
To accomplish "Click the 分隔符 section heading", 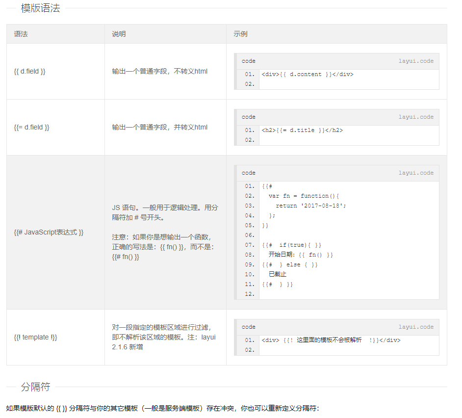I will pos(35,387).
